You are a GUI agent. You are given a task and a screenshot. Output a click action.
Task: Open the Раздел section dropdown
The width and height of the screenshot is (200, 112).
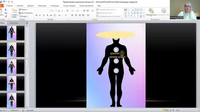(24, 16)
